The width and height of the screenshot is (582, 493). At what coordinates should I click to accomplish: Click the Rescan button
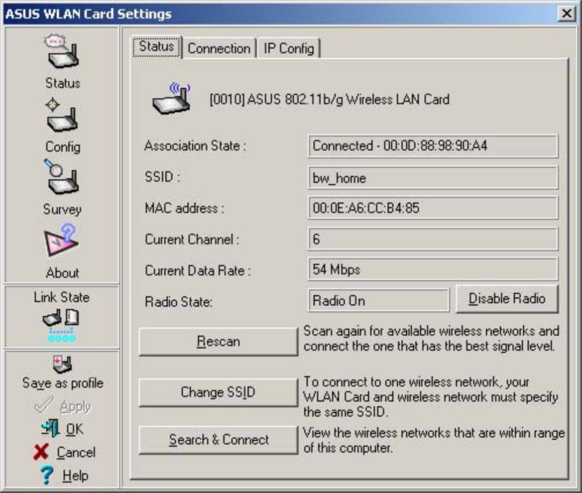(x=218, y=342)
